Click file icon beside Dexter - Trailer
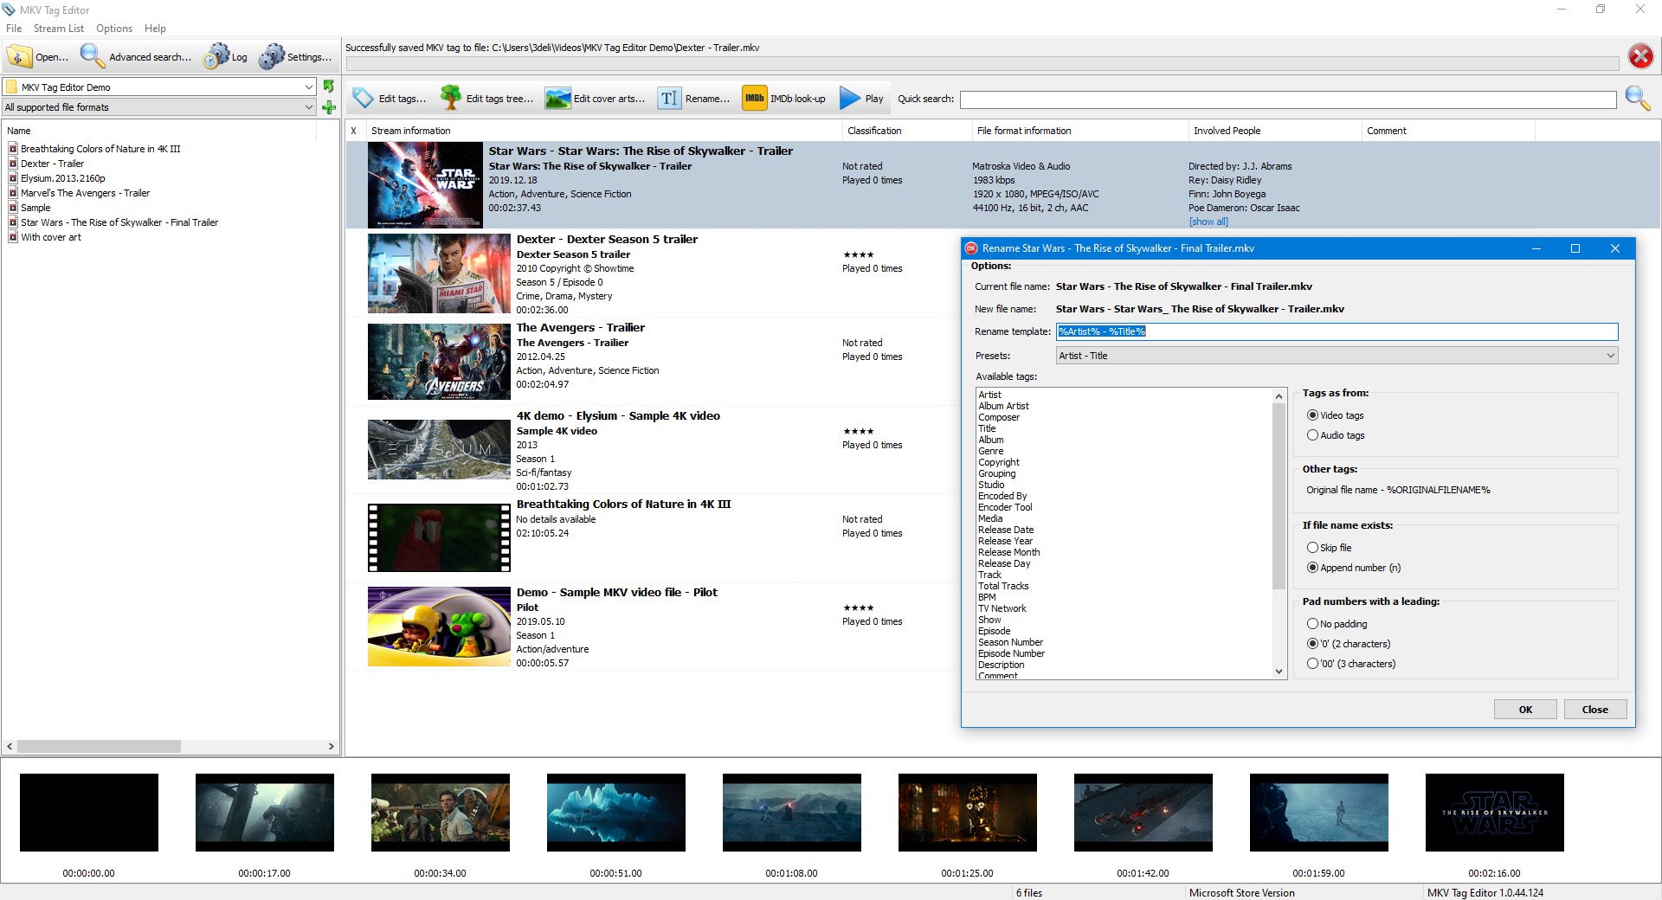 (13, 164)
